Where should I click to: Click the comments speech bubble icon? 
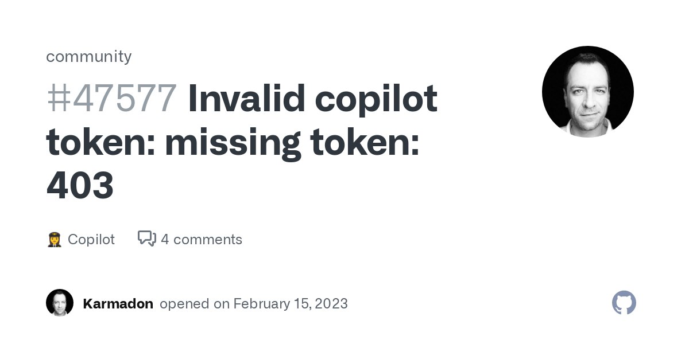147,239
